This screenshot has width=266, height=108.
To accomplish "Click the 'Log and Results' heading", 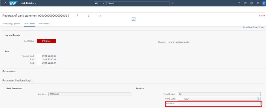I will [12, 35].
